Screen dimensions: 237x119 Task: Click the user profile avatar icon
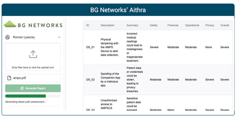click(x=8, y=37)
